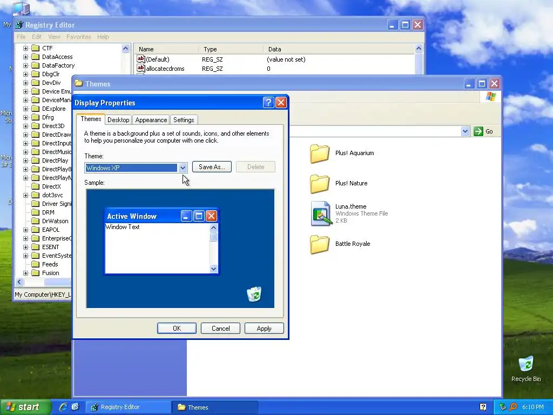Click the Recycle Bin desktop icon
Viewport: 553px width, 415px height.
pyautogui.click(x=526, y=364)
